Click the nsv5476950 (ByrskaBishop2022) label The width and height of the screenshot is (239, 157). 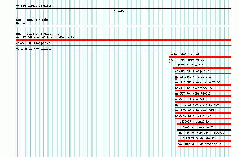tap(201, 133)
